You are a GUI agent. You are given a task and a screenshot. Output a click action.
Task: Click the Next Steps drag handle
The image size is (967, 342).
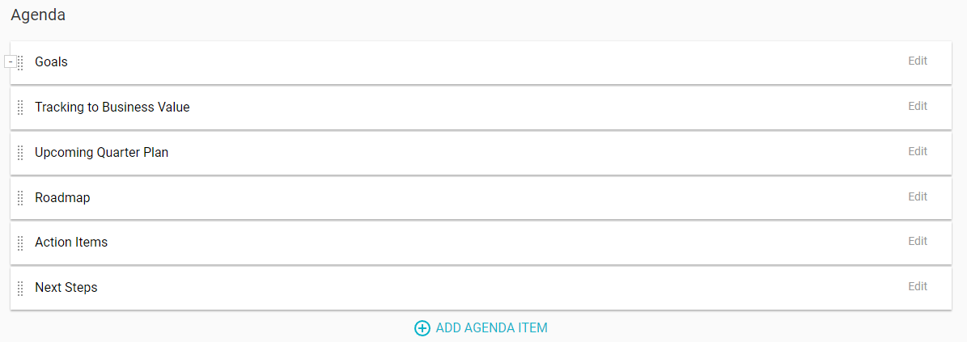click(20, 288)
